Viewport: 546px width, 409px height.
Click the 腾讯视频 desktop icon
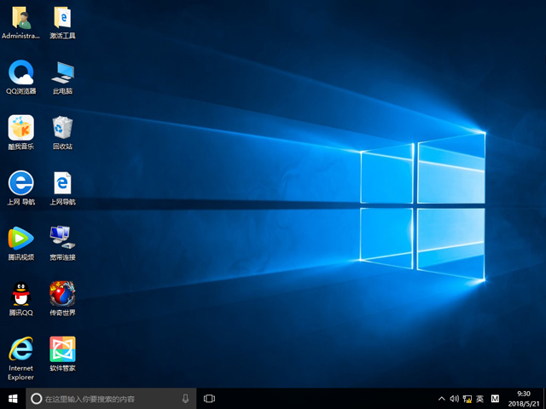point(20,238)
